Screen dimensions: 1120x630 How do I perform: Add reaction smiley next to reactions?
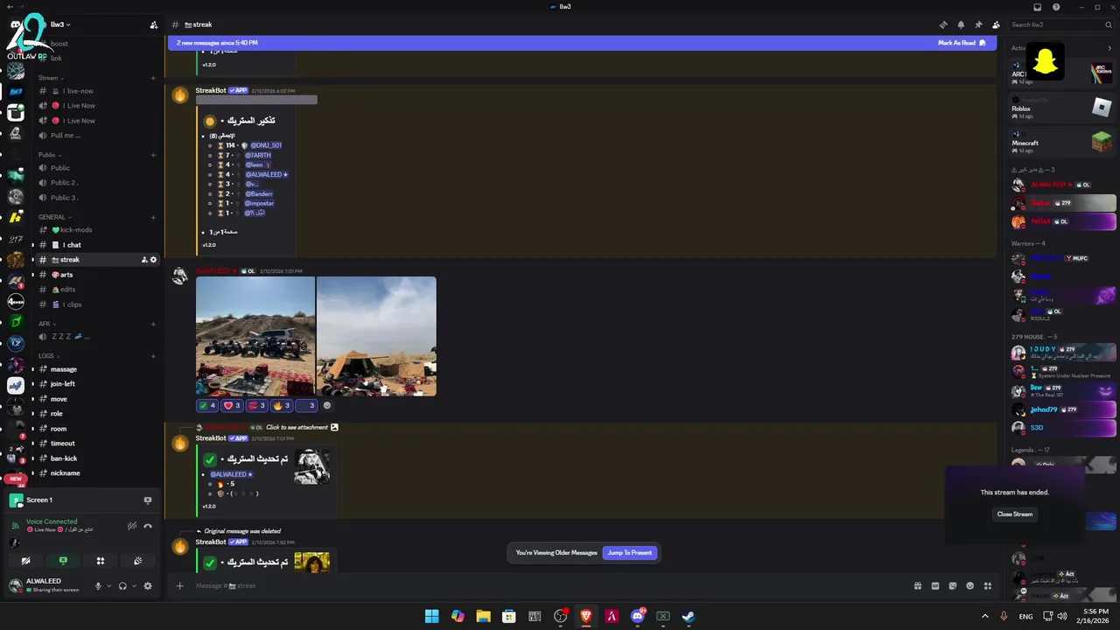[327, 406]
